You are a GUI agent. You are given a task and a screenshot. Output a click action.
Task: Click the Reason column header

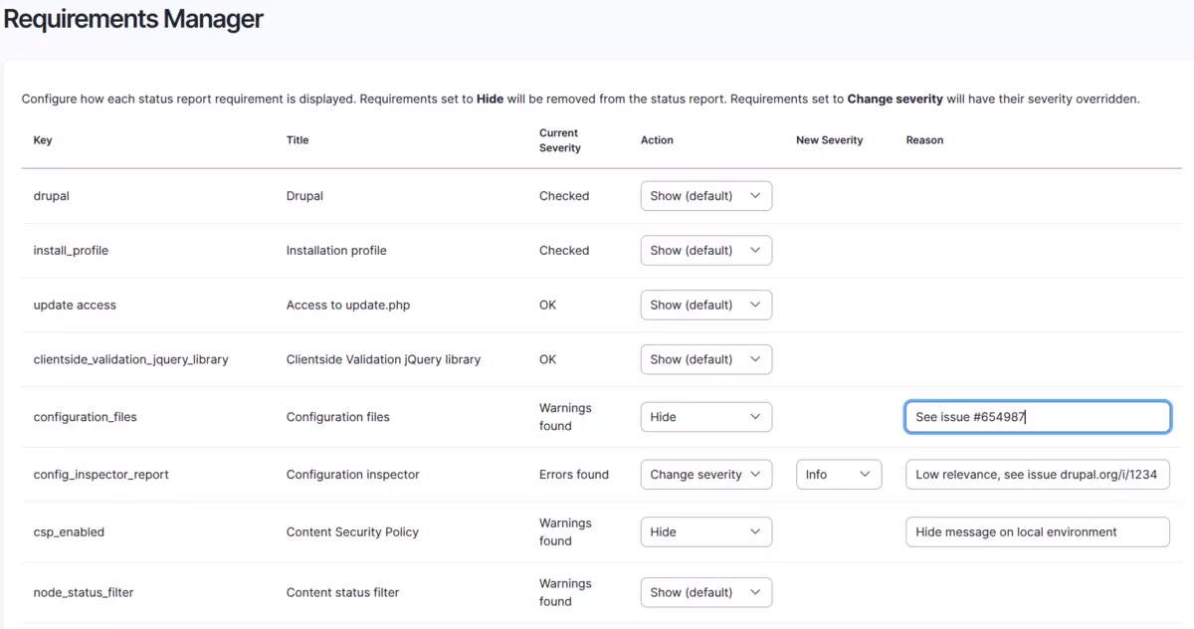pyautogui.click(x=924, y=140)
